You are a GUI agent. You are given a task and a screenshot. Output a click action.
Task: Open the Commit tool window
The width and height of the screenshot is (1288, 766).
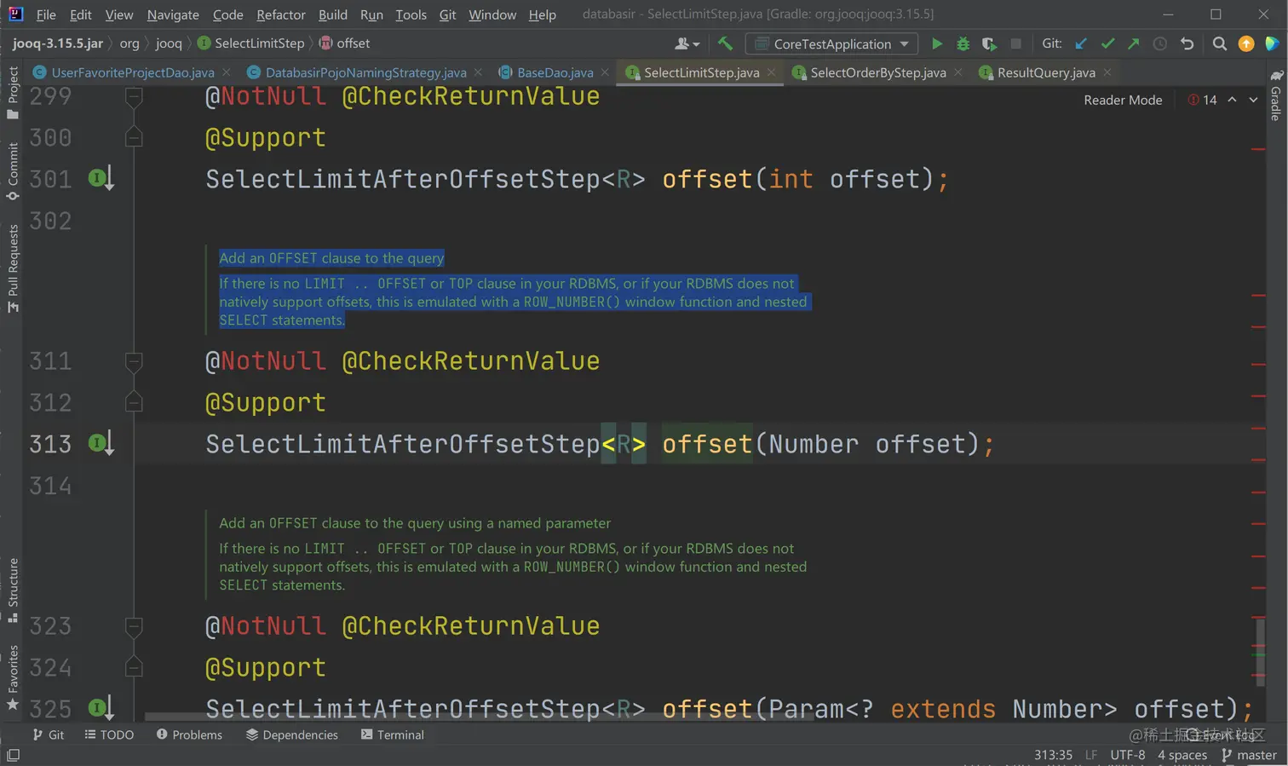click(x=12, y=171)
